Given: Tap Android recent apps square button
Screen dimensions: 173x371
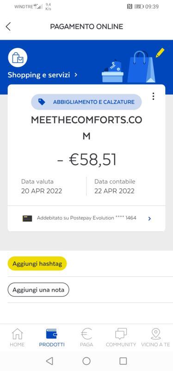Looking at the screenshot, I should pyautogui.click(x=123, y=361).
